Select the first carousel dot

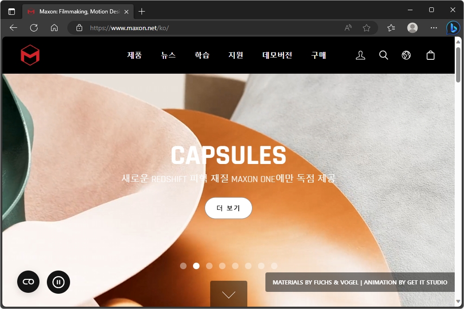click(x=183, y=266)
